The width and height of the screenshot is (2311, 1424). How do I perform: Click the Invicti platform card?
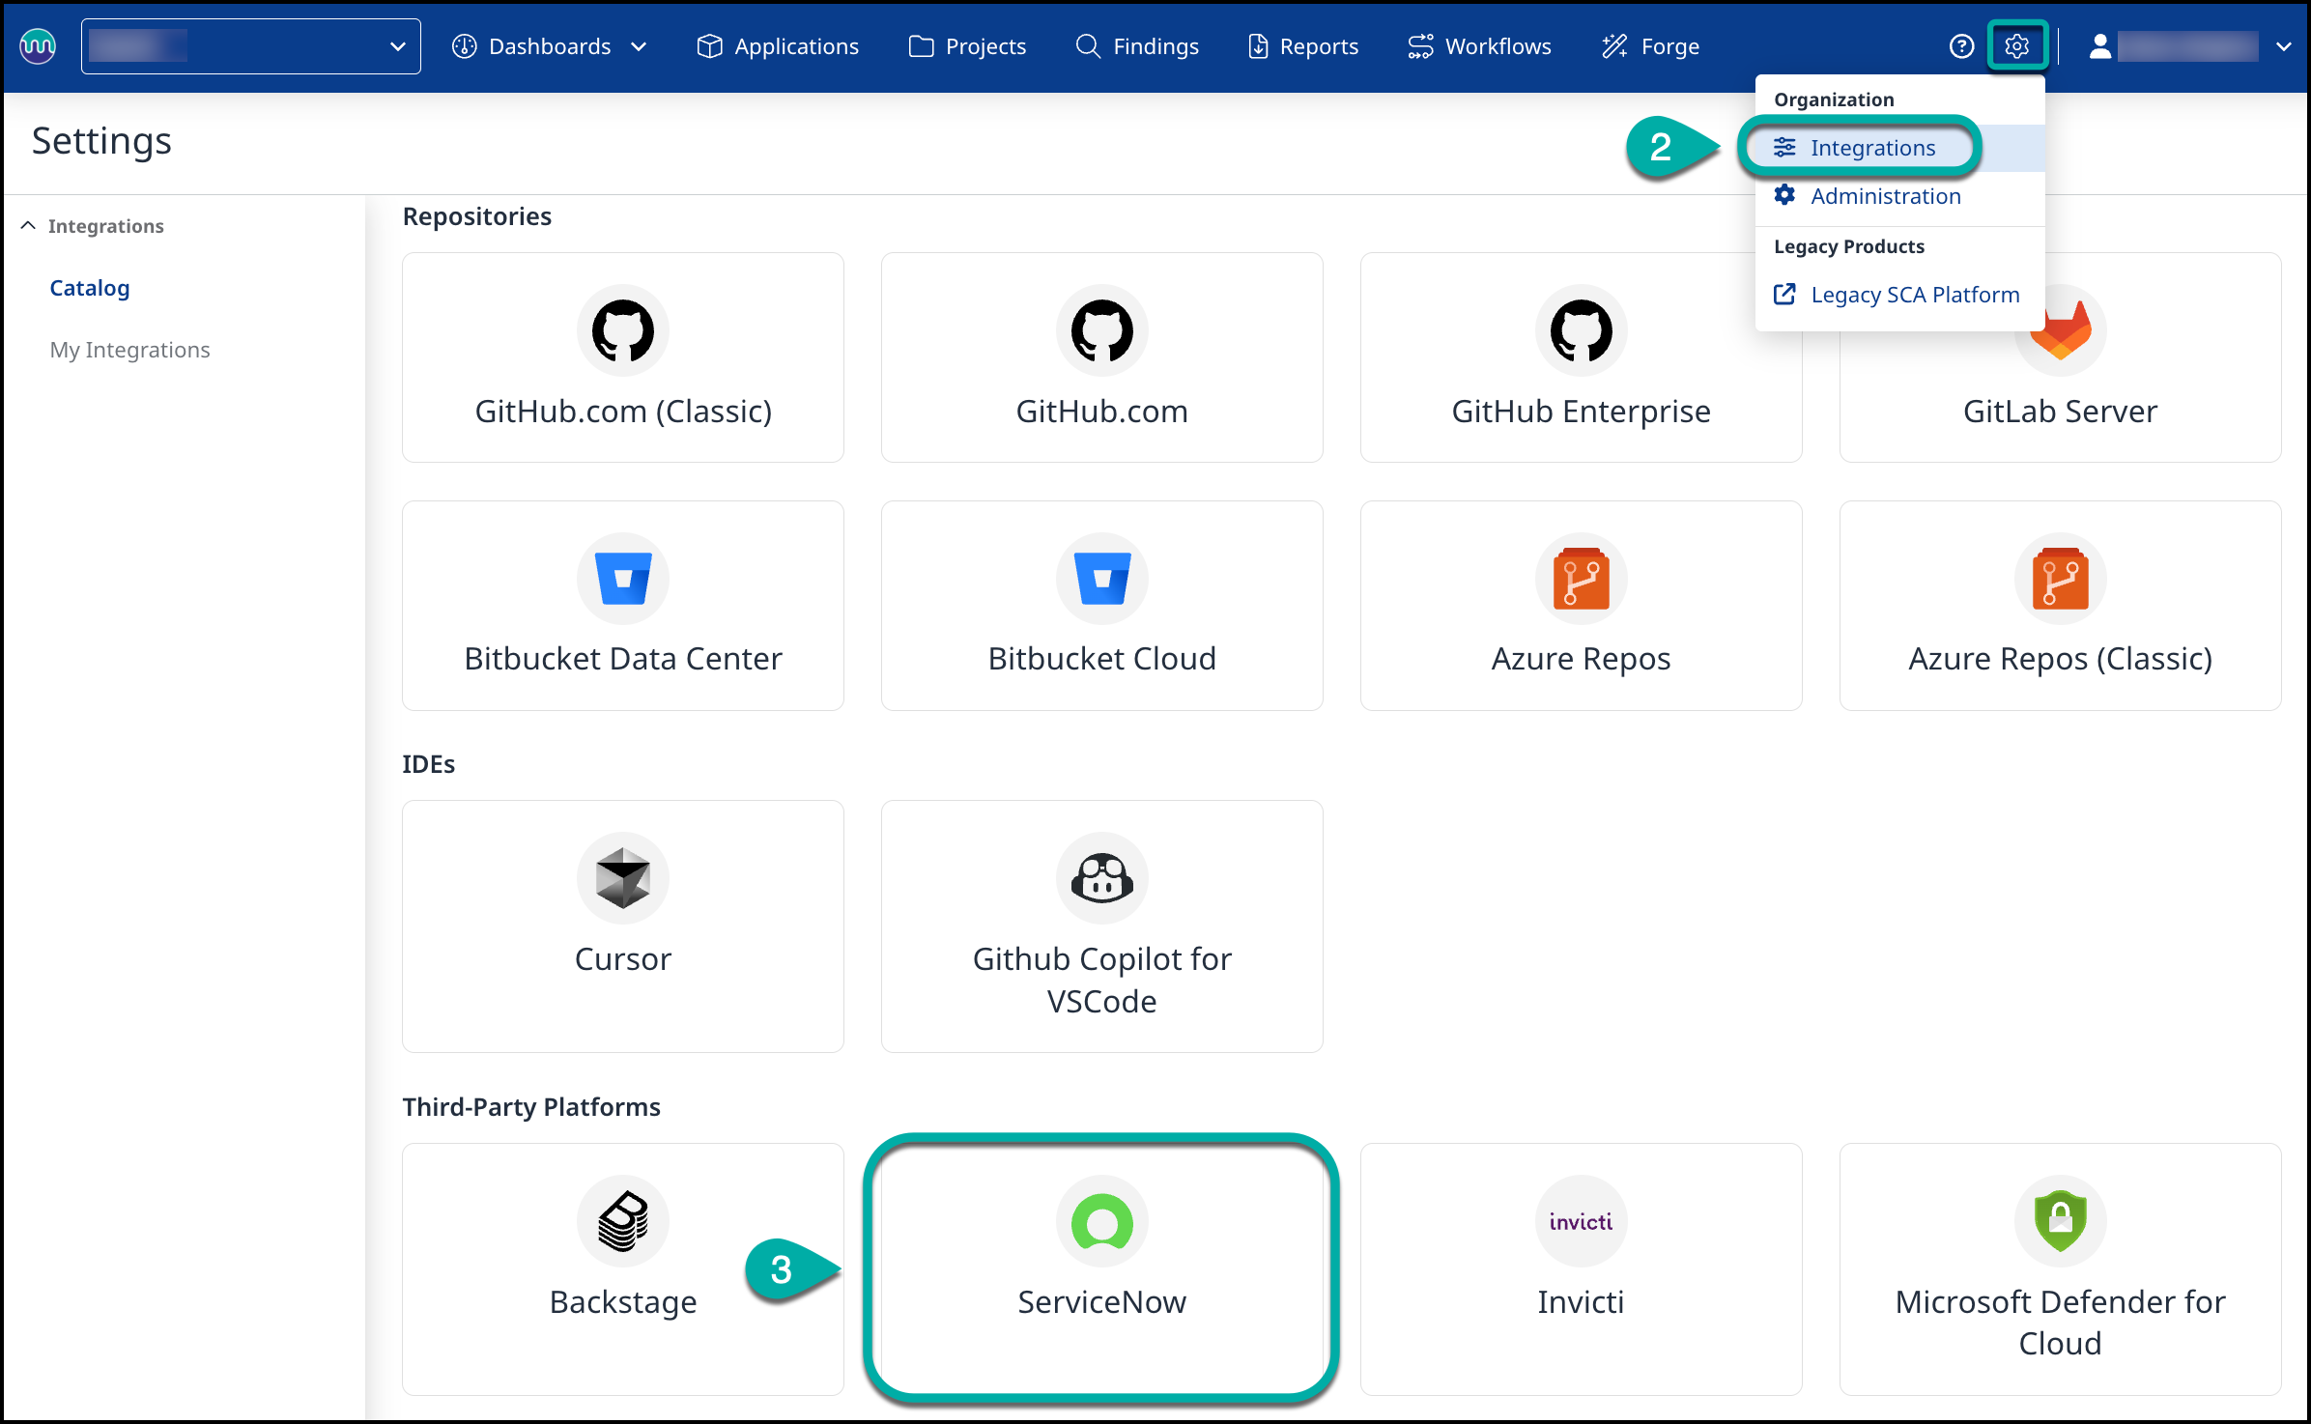tap(1581, 1267)
